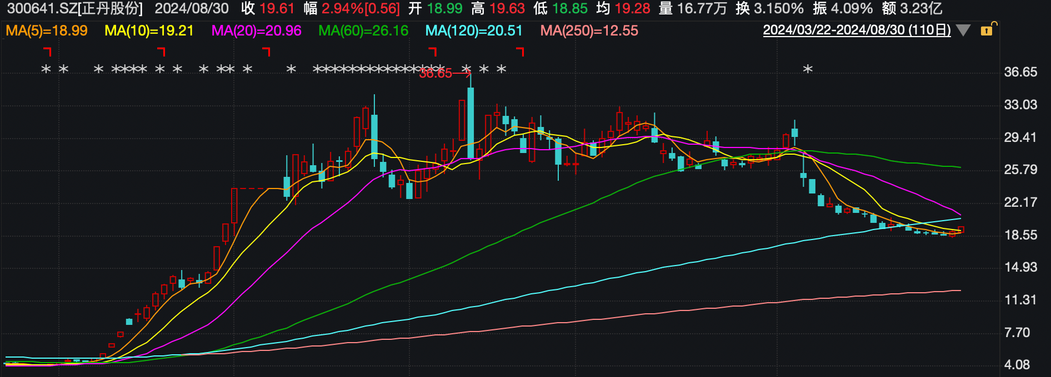Click the 11.31 price axis label
The width and height of the screenshot is (1051, 377).
1020,300
